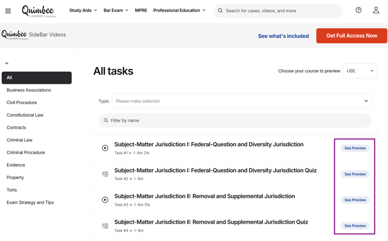This screenshot has width=388, height=241.
Task: Select Evidence category
Action: click(x=16, y=165)
